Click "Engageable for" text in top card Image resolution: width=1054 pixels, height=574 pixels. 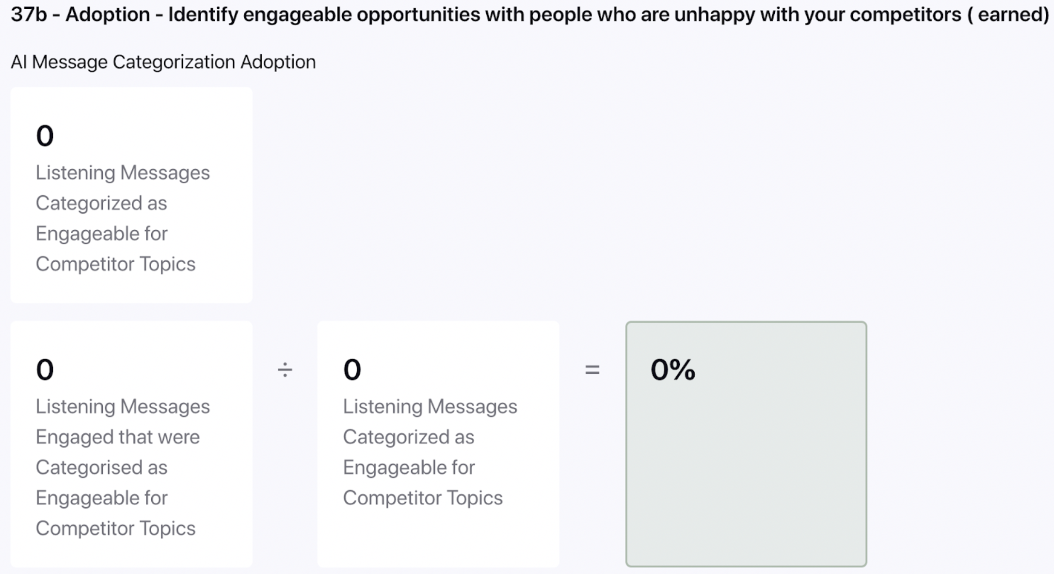pos(101,234)
